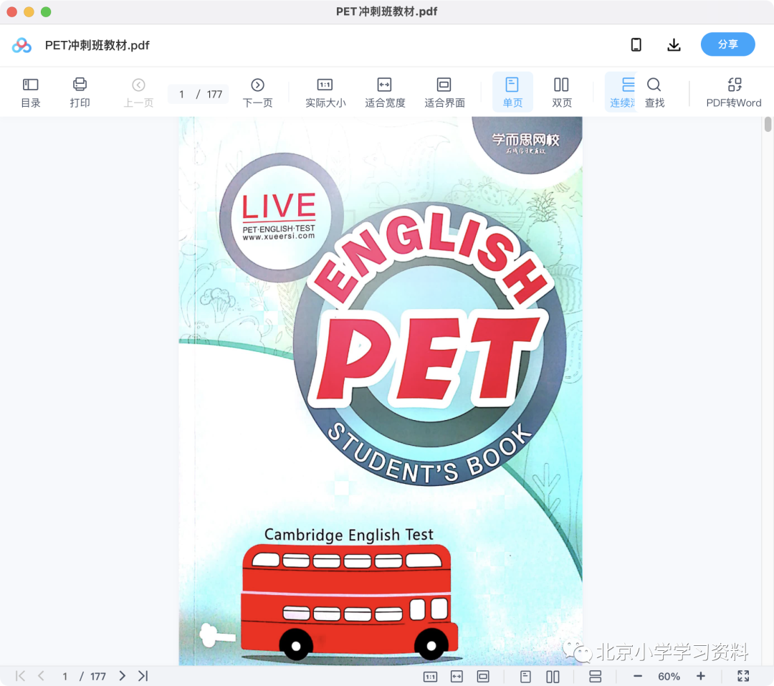Go to next page (下一页)
Image resolution: width=774 pixels, height=686 pixels.
(x=258, y=92)
